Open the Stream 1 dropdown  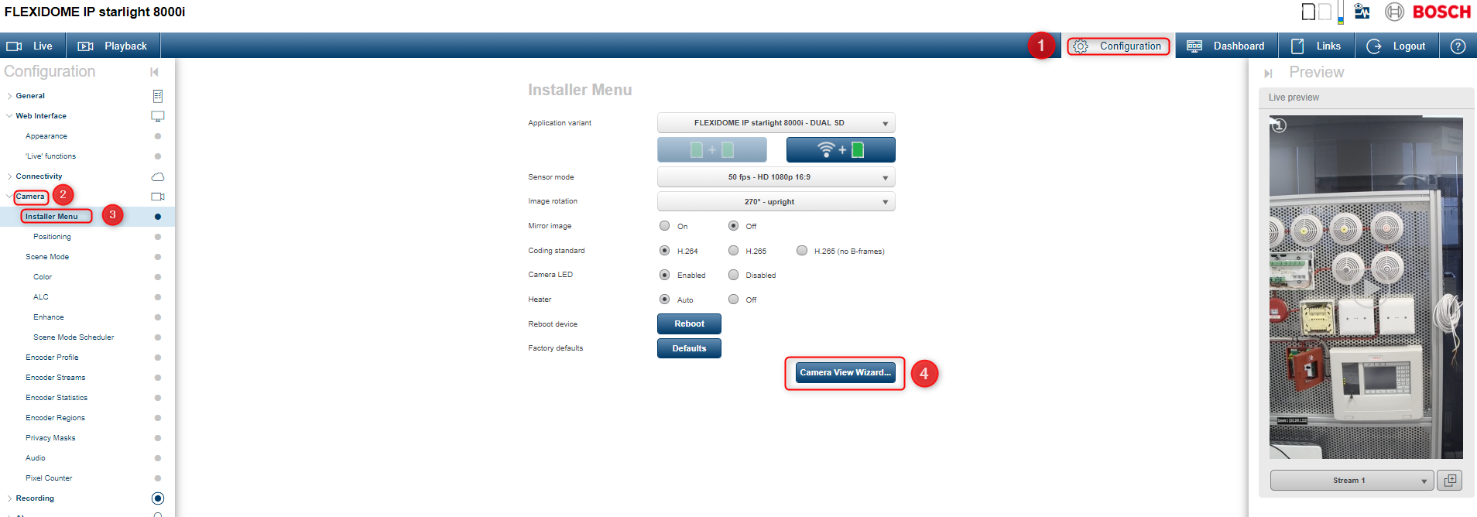1352,481
